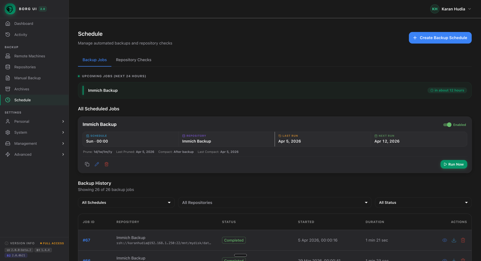Viewport: 481px width, 261px height.
Task: Click the Sun · 00:00 schedule value
Action: pos(97,141)
